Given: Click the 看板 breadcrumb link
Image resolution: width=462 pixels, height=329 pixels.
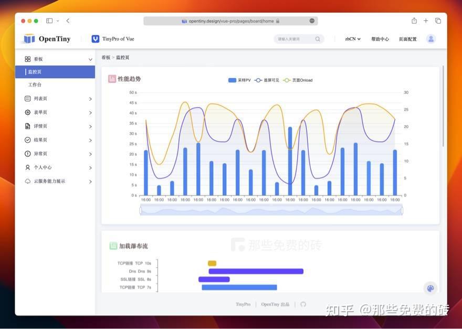Looking at the screenshot, I should point(105,58).
